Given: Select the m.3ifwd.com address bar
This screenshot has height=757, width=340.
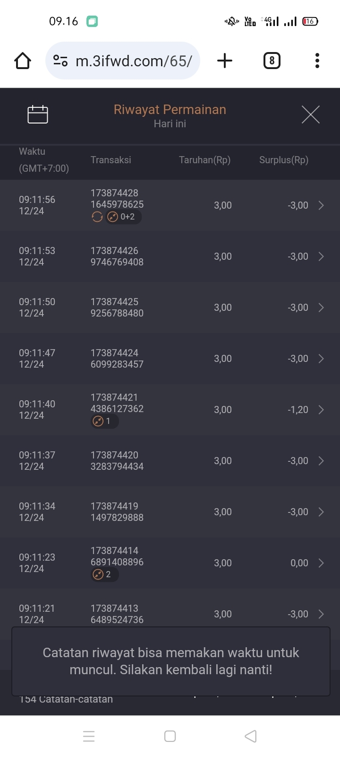Looking at the screenshot, I should pyautogui.click(x=134, y=61).
